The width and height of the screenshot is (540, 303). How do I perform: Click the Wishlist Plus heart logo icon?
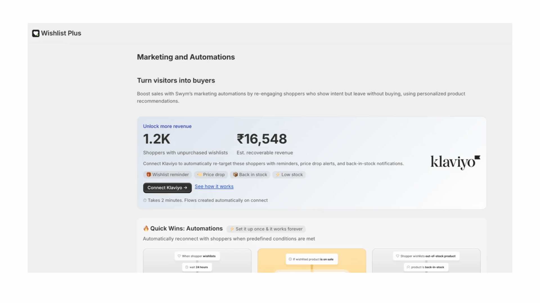tap(36, 33)
